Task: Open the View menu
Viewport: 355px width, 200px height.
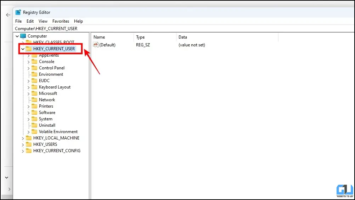Action: click(43, 21)
